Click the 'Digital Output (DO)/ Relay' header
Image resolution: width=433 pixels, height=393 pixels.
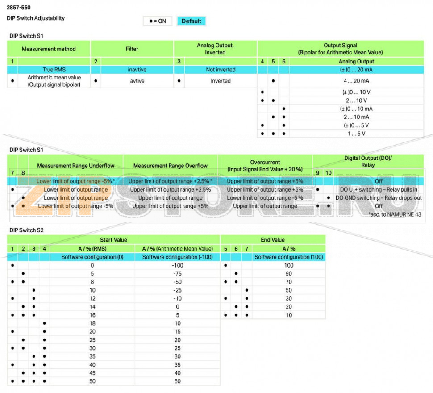pos(368,162)
